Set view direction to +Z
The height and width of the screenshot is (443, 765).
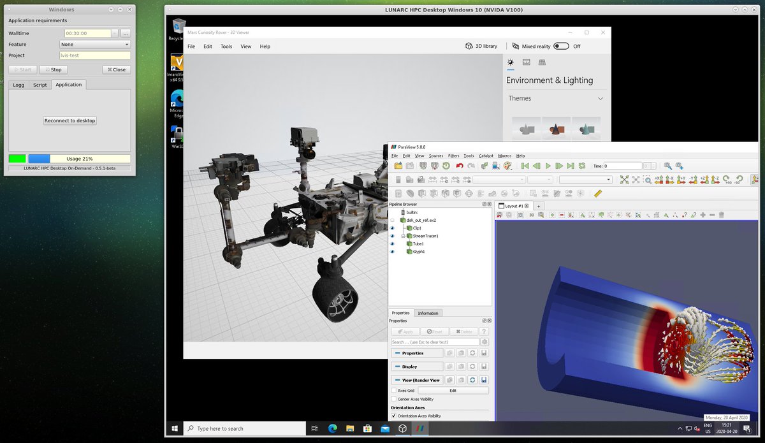click(x=704, y=180)
